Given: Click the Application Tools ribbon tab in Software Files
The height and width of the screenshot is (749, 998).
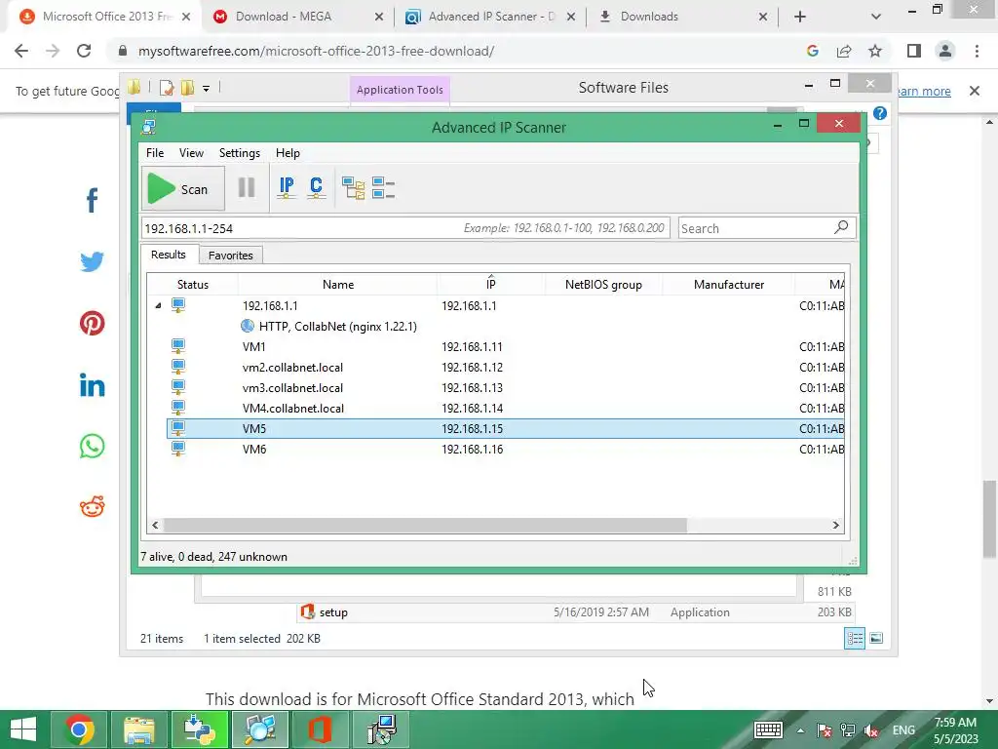Looking at the screenshot, I should (400, 90).
